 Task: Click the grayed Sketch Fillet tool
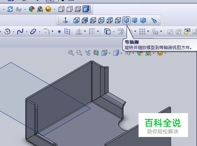[x=46, y=31]
